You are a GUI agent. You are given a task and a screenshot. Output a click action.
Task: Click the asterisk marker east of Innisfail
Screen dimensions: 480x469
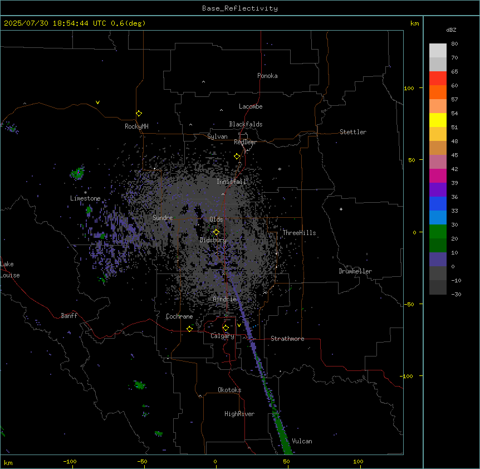280,169
